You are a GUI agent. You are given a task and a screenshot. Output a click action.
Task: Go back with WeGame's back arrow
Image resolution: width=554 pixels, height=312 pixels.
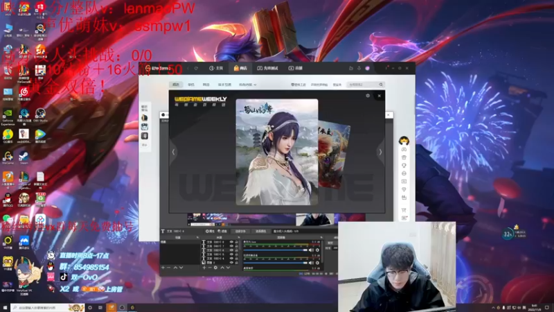188,68
